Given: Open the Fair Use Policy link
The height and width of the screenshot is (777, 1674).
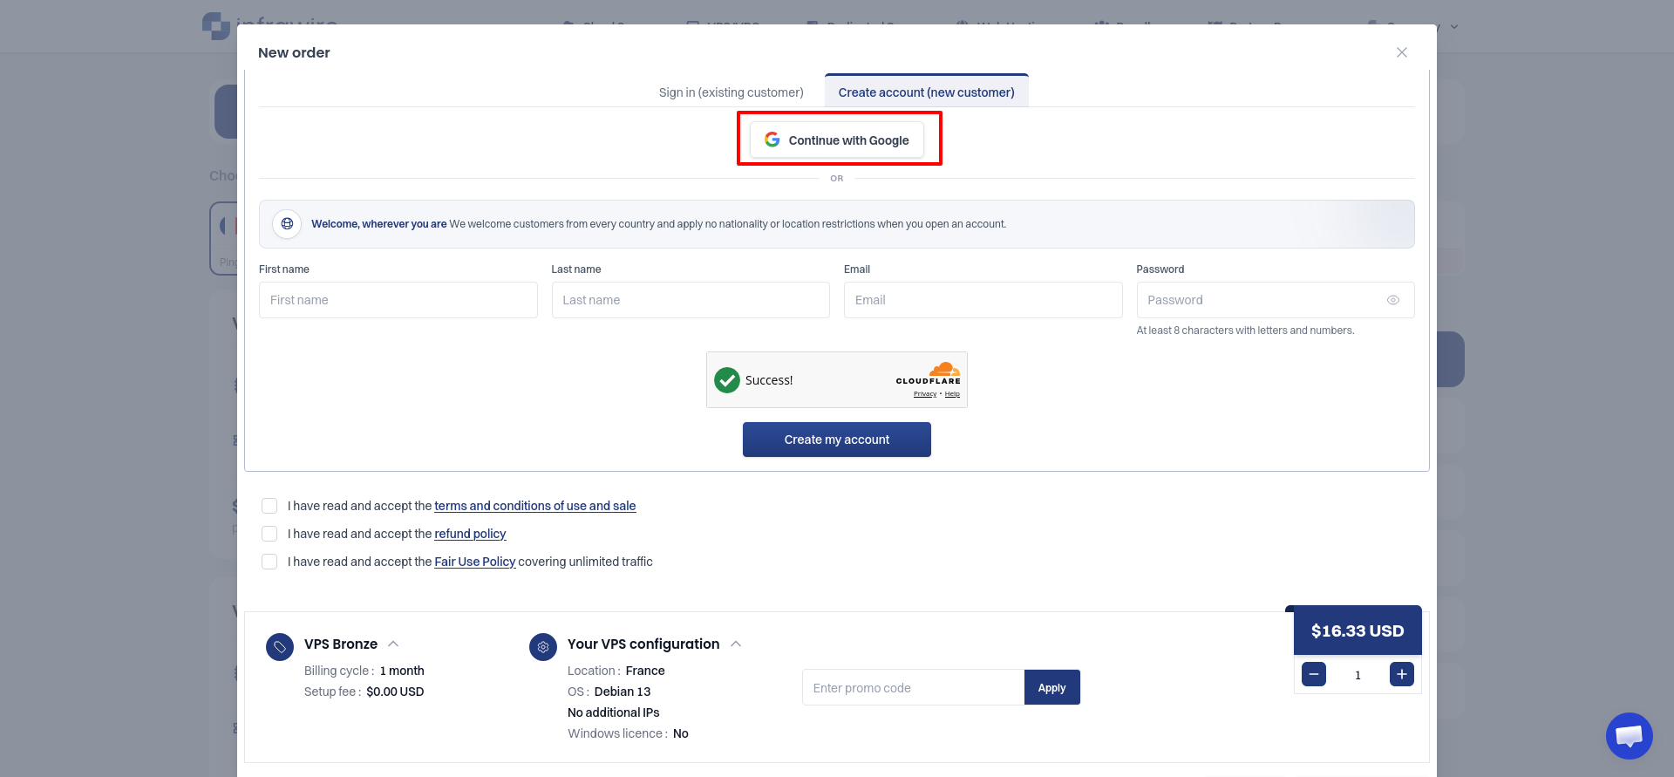Looking at the screenshot, I should pyautogui.click(x=475, y=562).
